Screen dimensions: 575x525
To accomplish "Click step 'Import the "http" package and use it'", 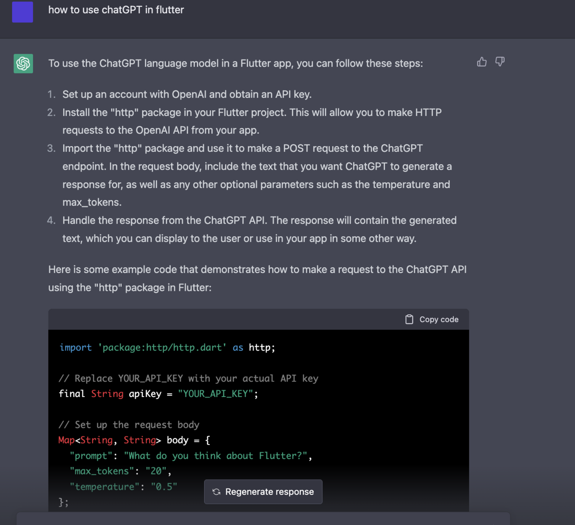I will (x=257, y=175).
